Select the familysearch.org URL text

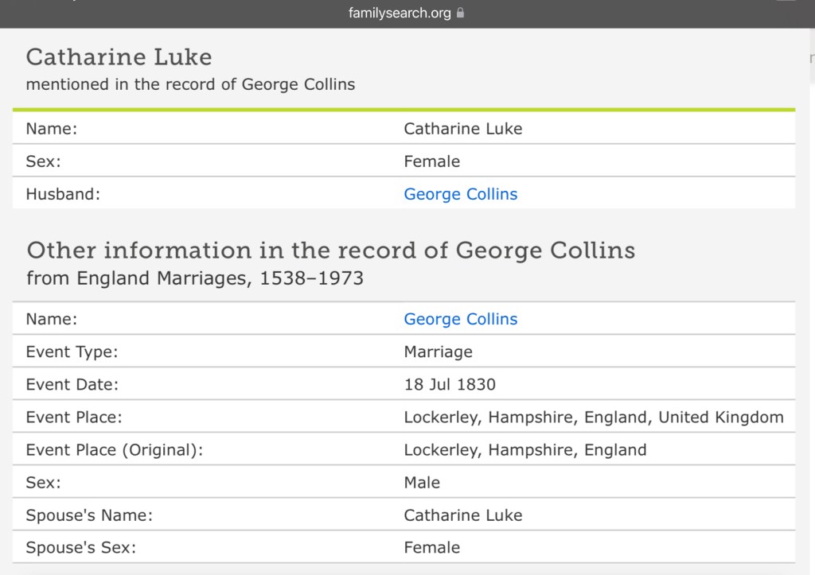(400, 14)
